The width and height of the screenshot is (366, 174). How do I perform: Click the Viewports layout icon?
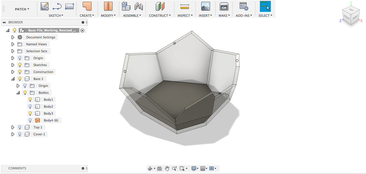pos(211,169)
